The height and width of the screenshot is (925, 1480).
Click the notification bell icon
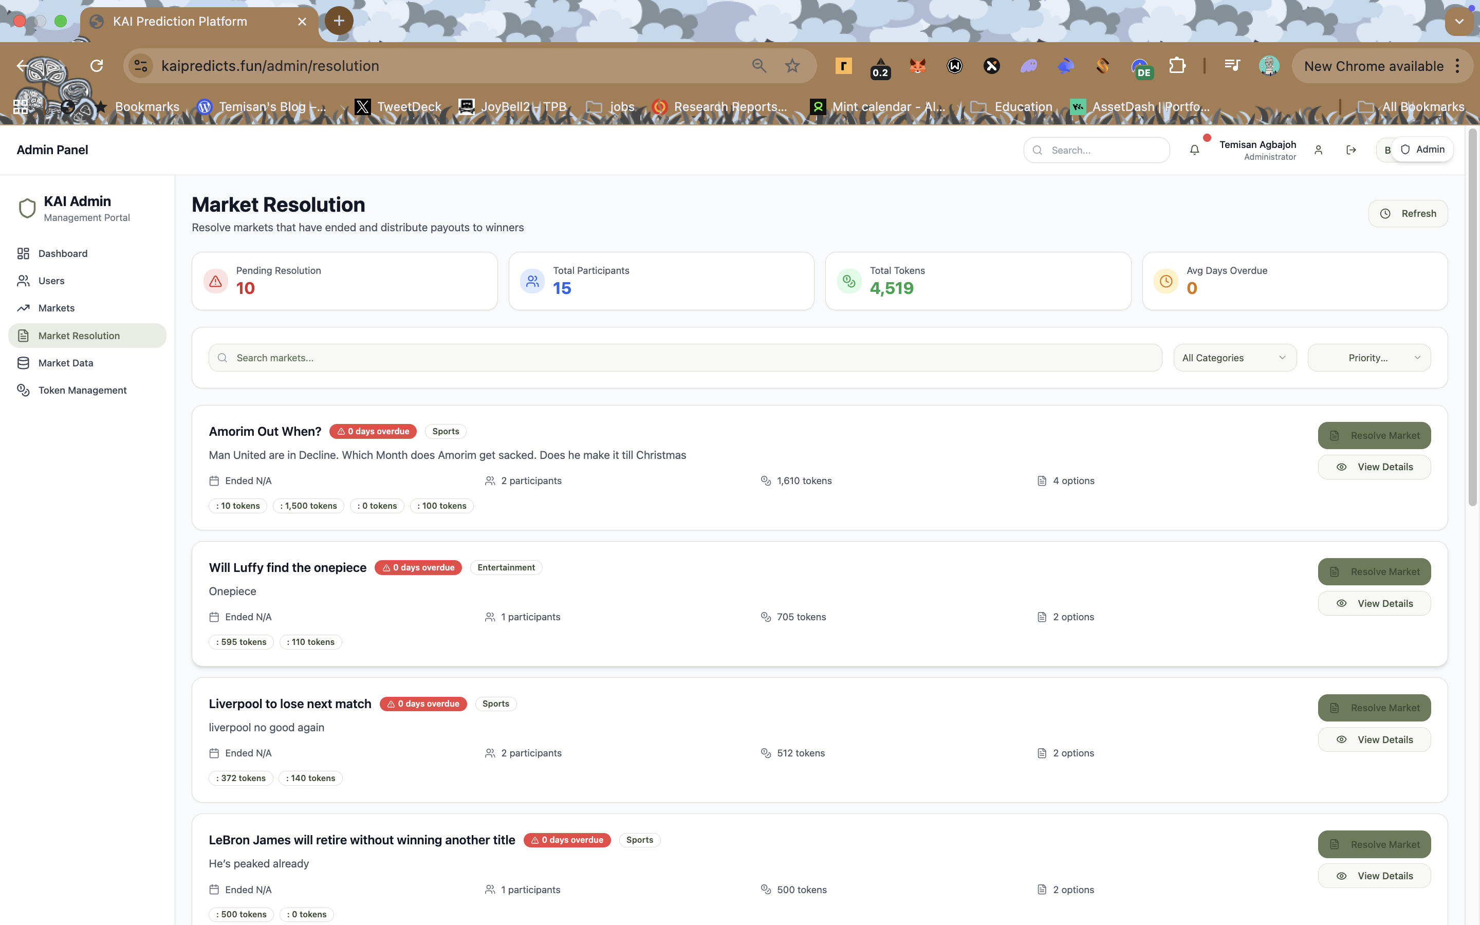coord(1194,150)
